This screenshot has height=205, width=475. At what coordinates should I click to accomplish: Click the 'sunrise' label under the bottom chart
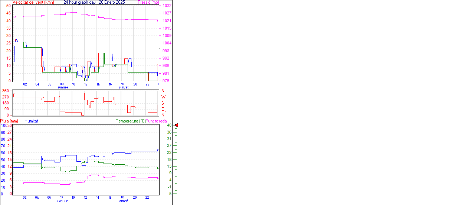(x=63, y=201)
